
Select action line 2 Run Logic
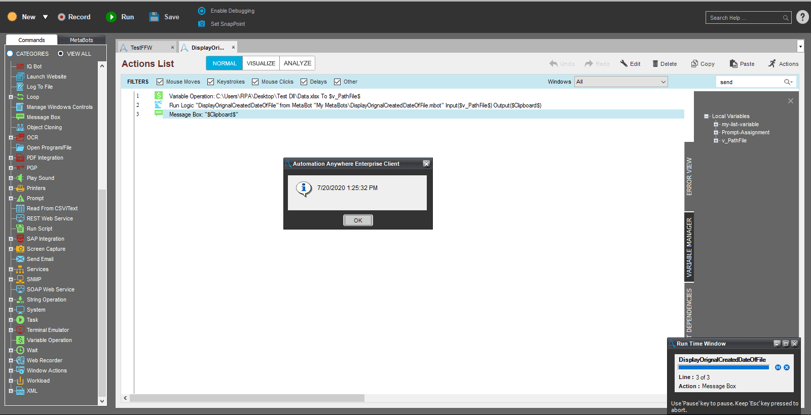pyautogui.click(x=355, y=105)
